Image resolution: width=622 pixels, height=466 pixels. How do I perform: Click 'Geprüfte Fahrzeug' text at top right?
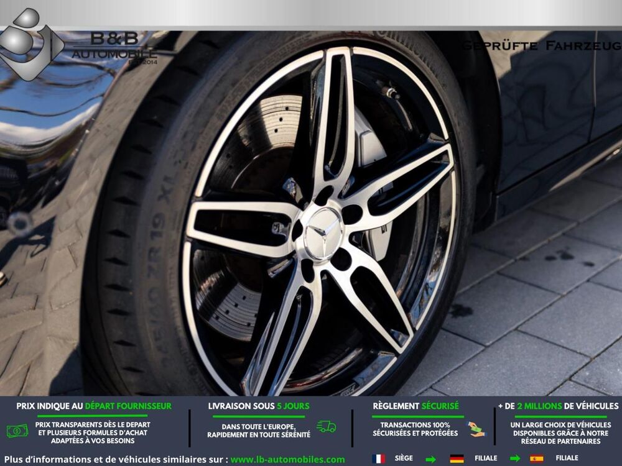542,45
